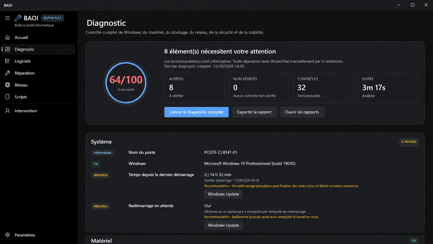Click the 2 alerte(s) badge in Système
Viewport: 433px width, 244px height.
click(x=409, y=142)
